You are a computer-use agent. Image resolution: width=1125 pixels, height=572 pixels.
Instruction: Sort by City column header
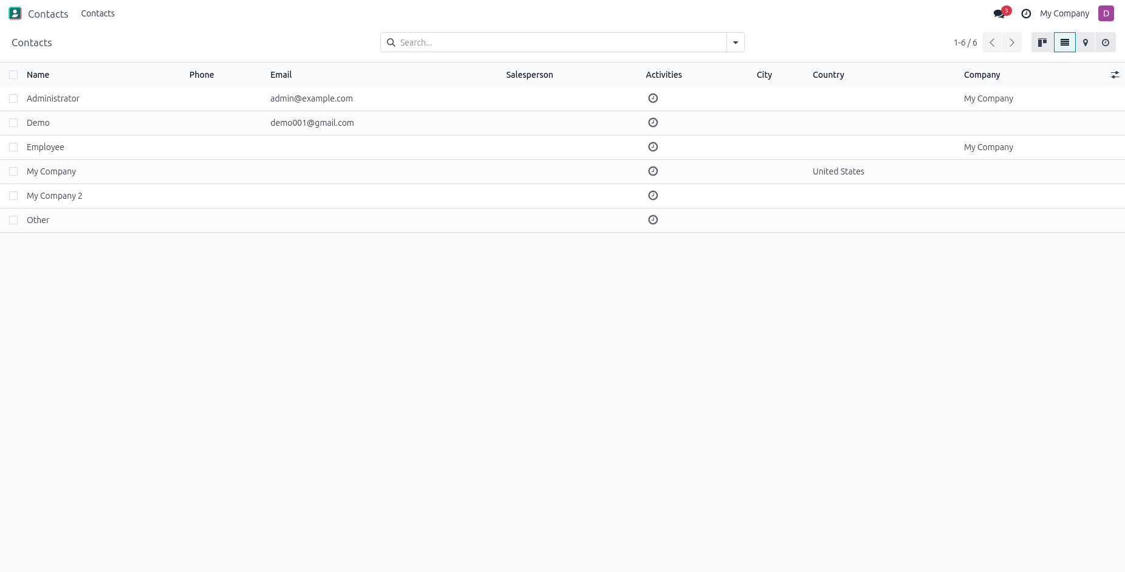click(x=764, y=75)
